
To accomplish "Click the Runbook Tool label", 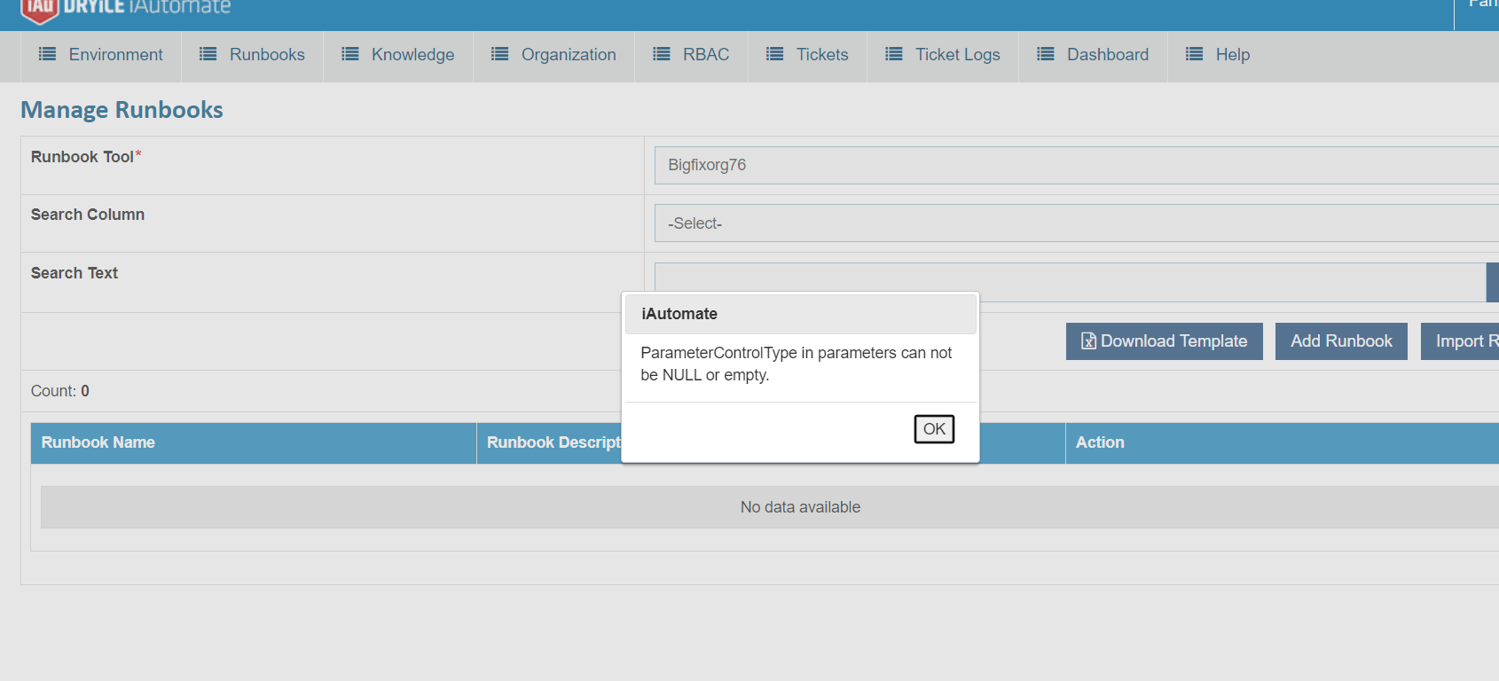I will [86, 157].
